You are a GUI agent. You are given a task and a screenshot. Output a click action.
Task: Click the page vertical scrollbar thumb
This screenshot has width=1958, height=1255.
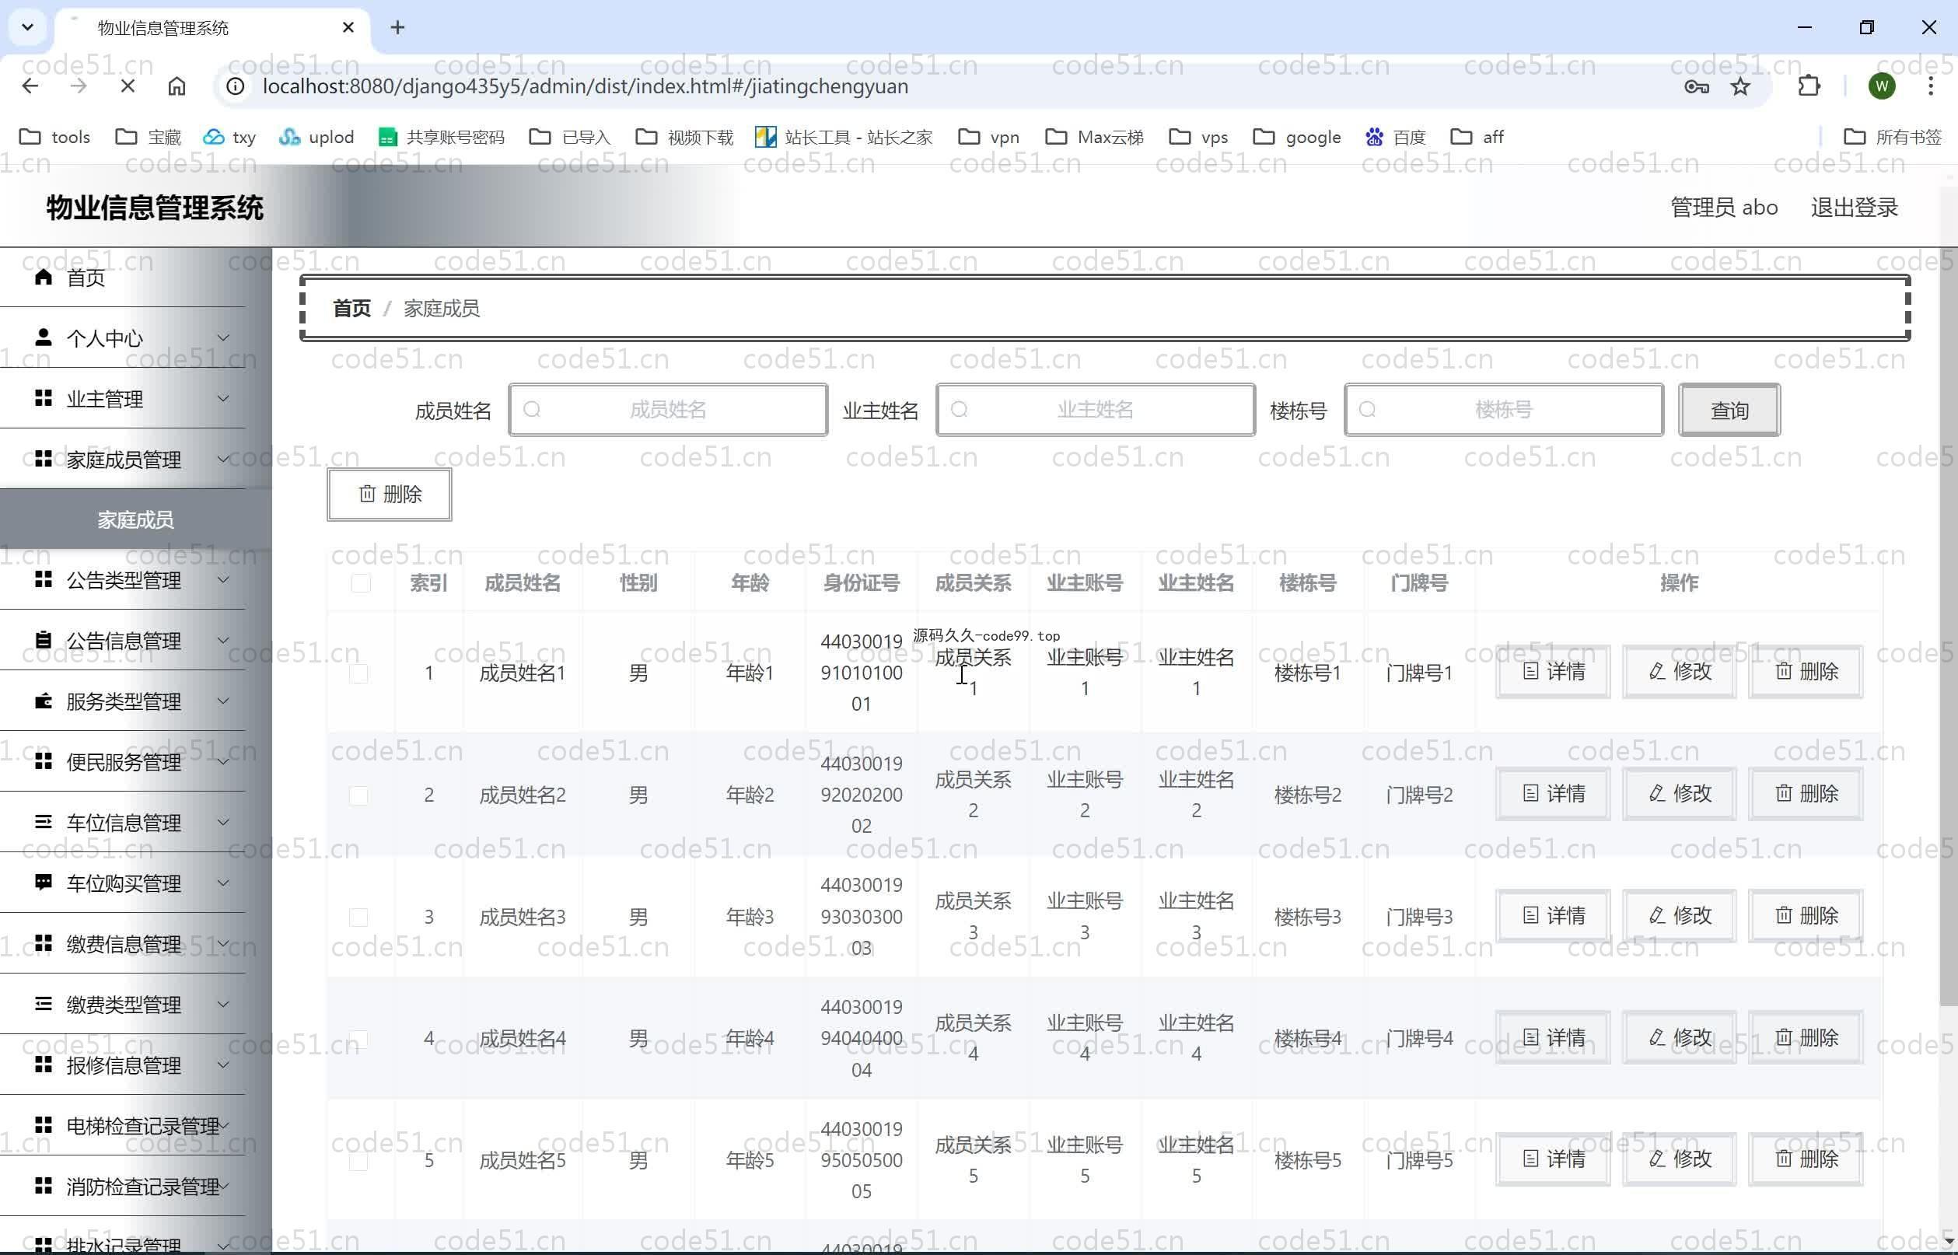pyautogui.click(x=1948, y=627)
